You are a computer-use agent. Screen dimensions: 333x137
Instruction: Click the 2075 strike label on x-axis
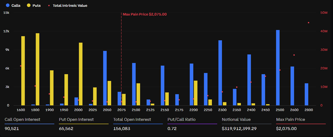tap(122, 110)
